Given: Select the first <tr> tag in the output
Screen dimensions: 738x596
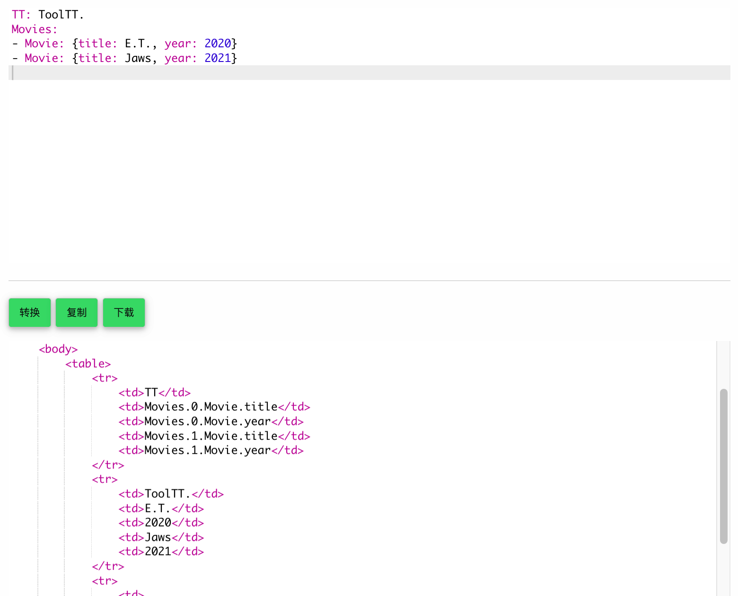Looking at the screenshot, I should (104, 378).
